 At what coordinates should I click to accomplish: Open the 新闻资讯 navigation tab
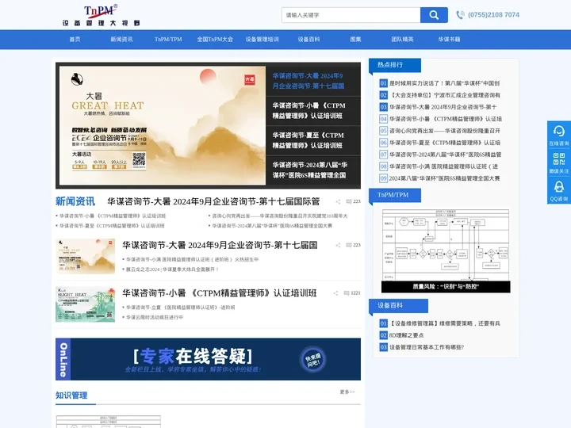121,40
